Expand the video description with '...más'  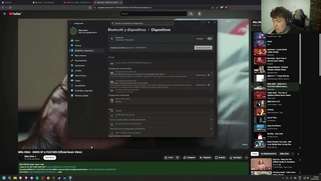coord(59,172)
